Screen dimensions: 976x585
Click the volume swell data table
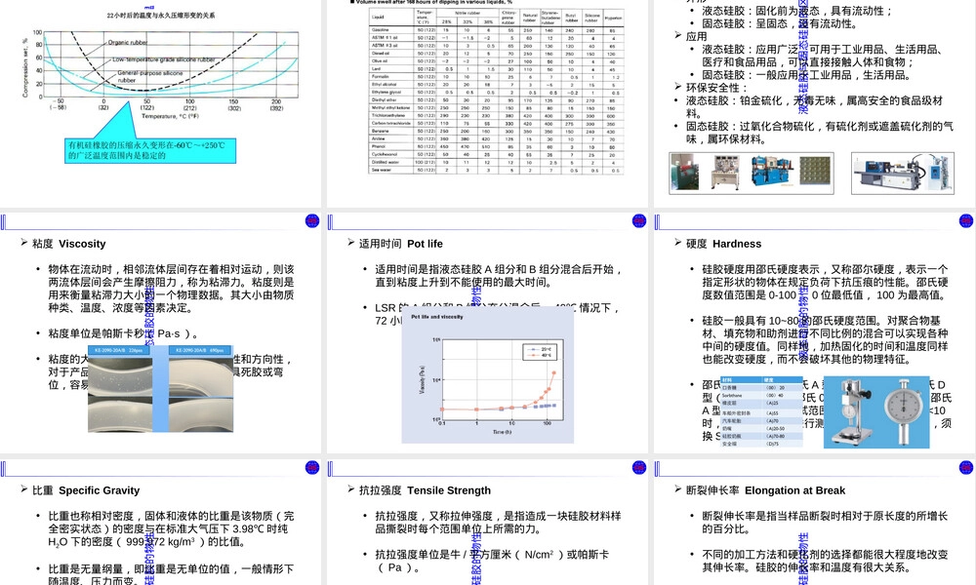496,92
